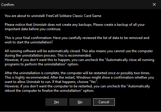This screenshot has height=112, width=161.
Task: Click the Yes button
Action: point(56,102)
